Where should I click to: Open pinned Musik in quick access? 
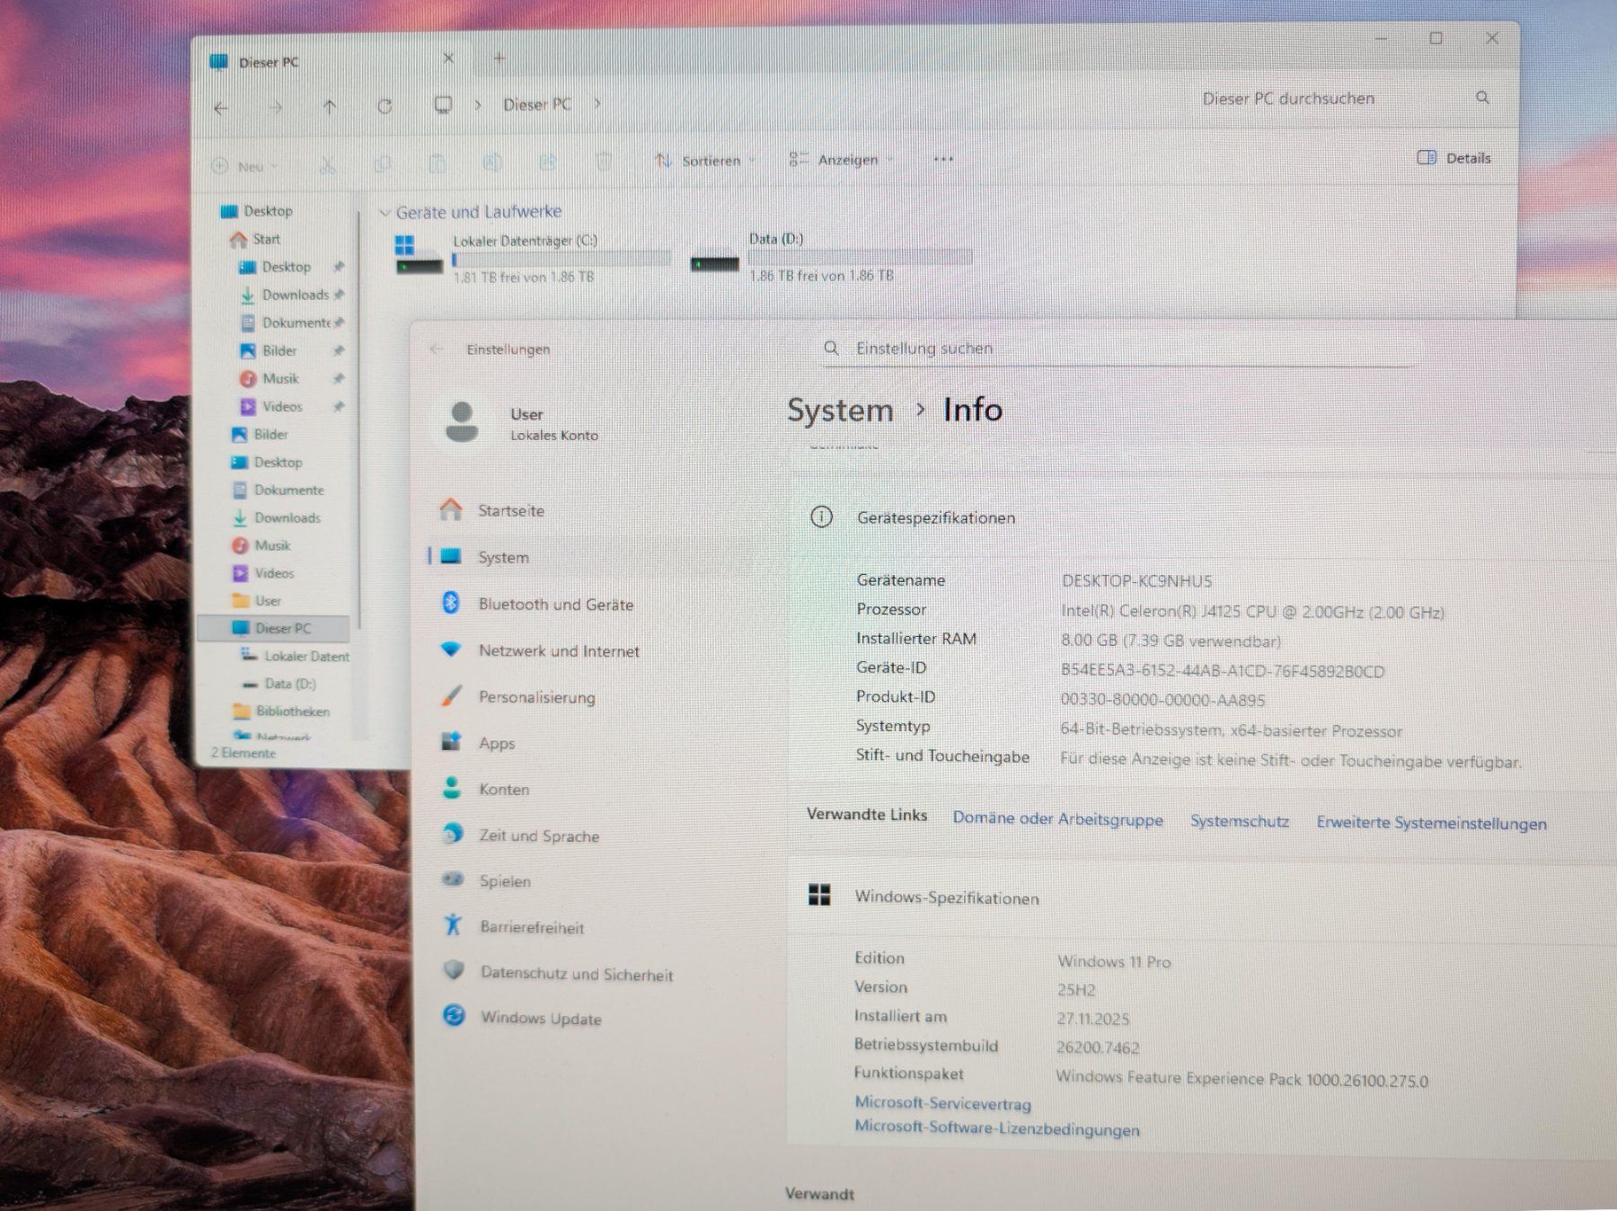[269, 378]
